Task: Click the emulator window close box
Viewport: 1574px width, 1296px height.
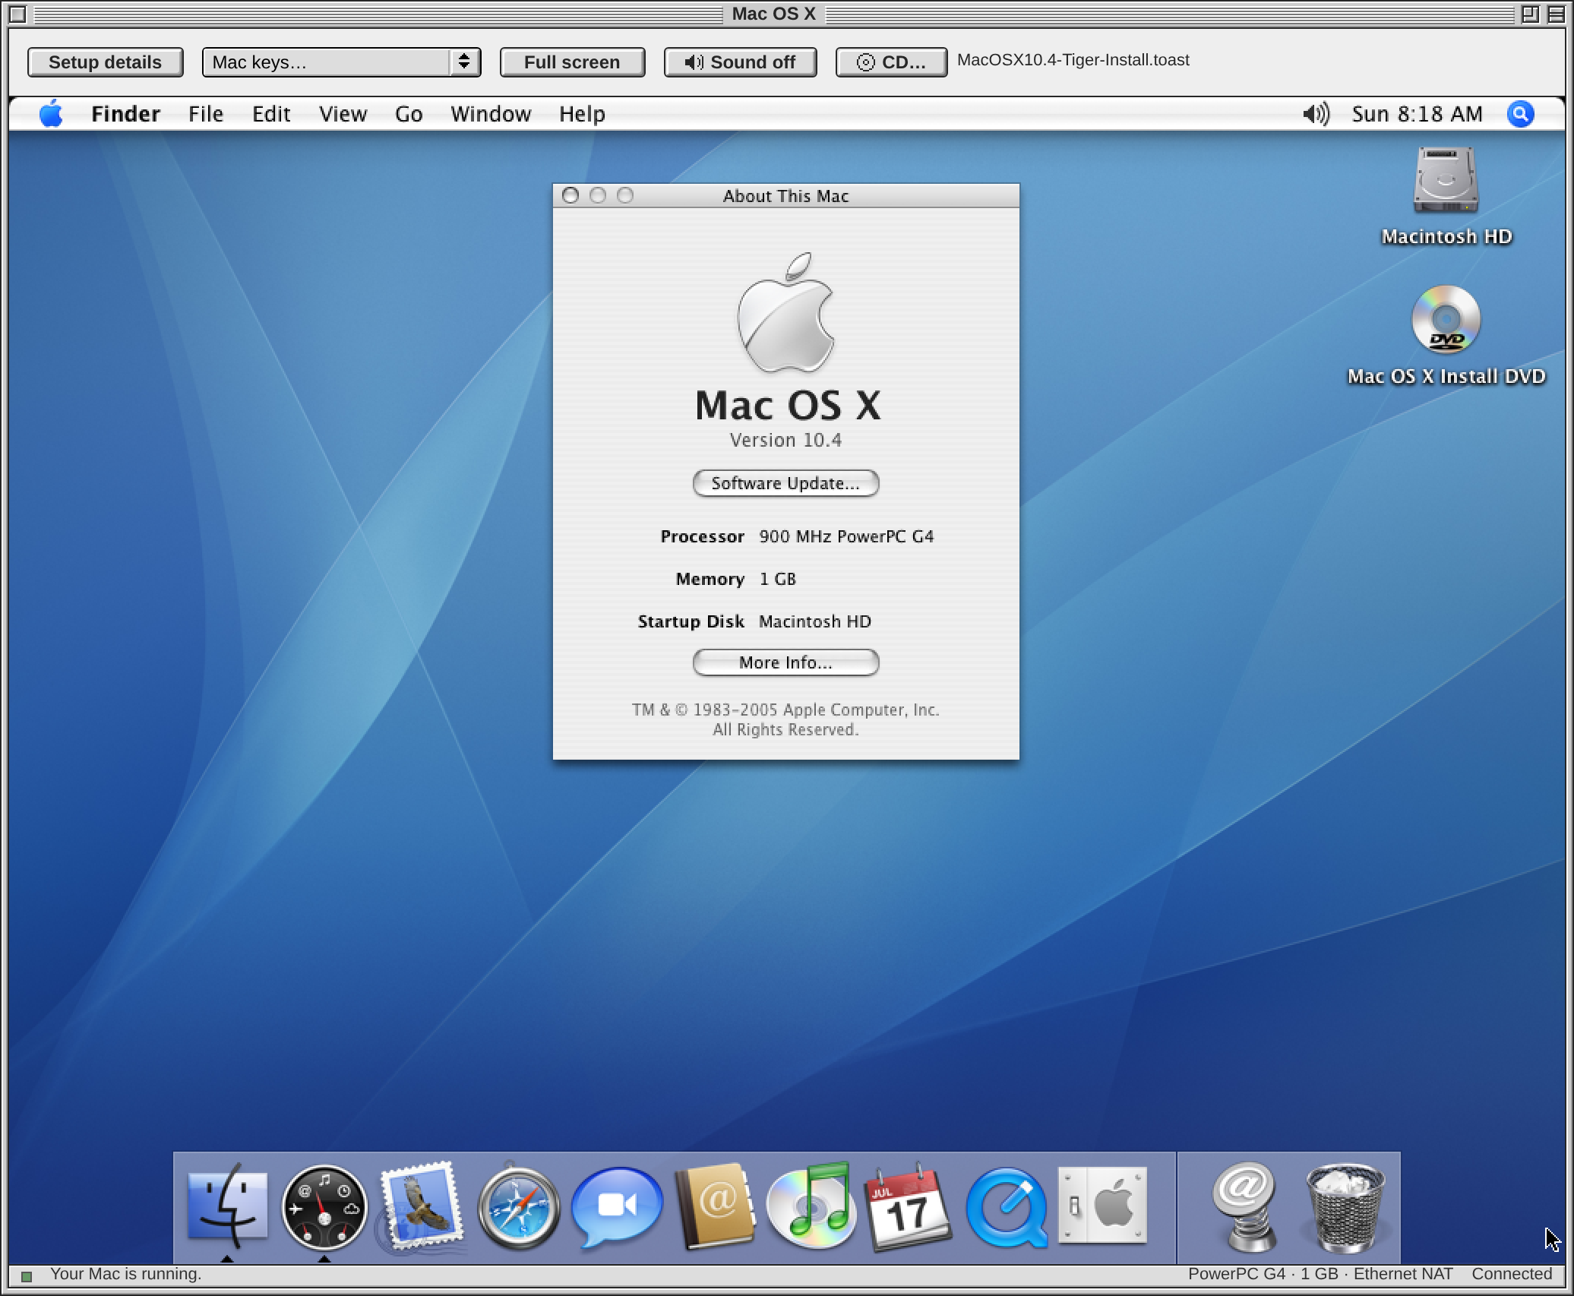Action: click(19, 14)
